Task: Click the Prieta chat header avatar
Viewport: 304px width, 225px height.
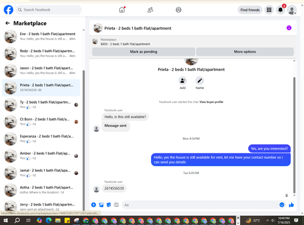Action: pos(98,28)
